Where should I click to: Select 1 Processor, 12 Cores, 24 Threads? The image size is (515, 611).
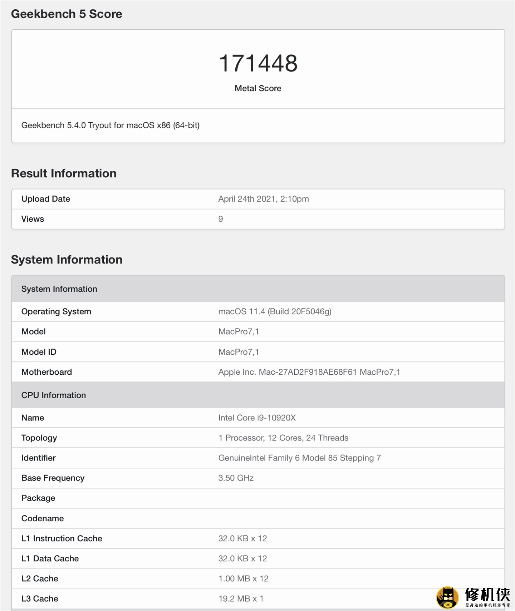click(283, 438)
